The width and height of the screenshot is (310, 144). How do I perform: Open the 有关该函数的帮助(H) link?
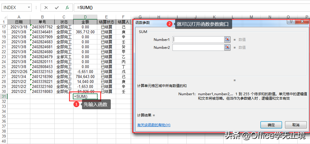coord(154,125)
